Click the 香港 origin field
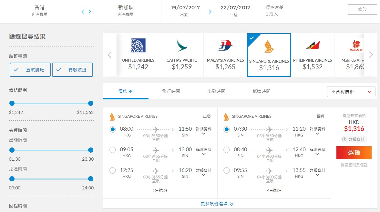The width and height of the screenshot is (380, 212). (x=40, y=11)
